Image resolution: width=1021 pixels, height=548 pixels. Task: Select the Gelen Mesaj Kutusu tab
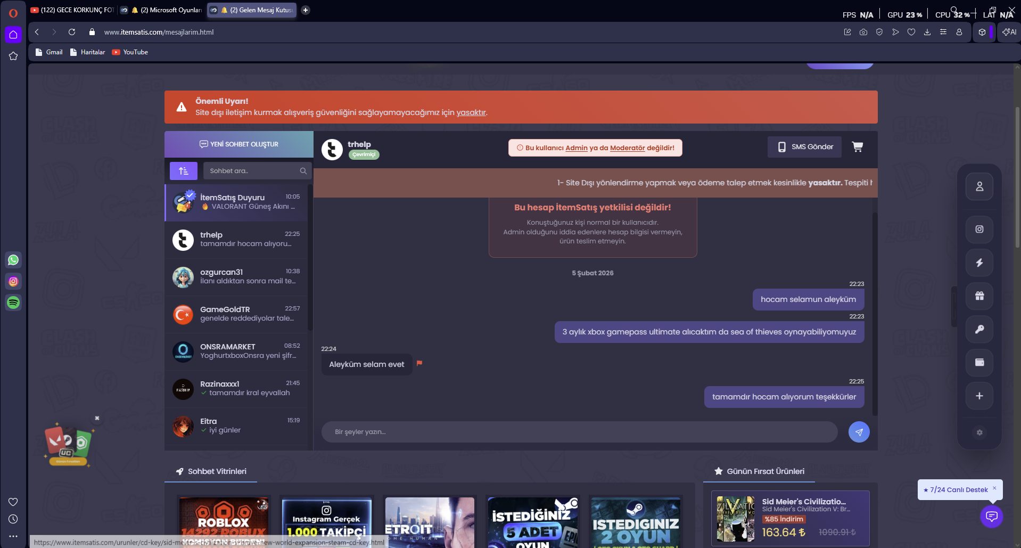click(251, 10)
